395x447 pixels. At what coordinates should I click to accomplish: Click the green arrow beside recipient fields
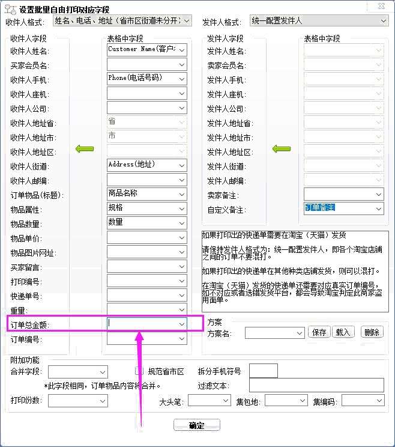coord(85,148)
